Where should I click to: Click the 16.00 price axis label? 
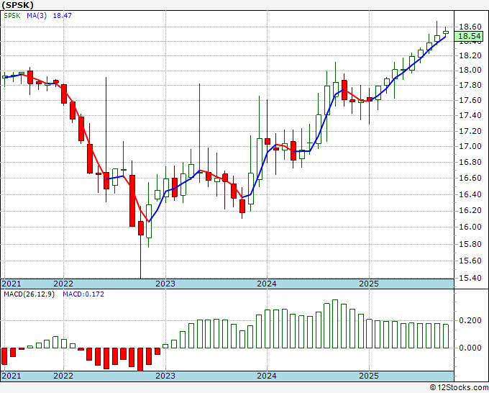tap(470, 227)
